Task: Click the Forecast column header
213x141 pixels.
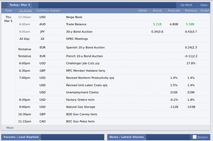Action: tap(174, 11)
